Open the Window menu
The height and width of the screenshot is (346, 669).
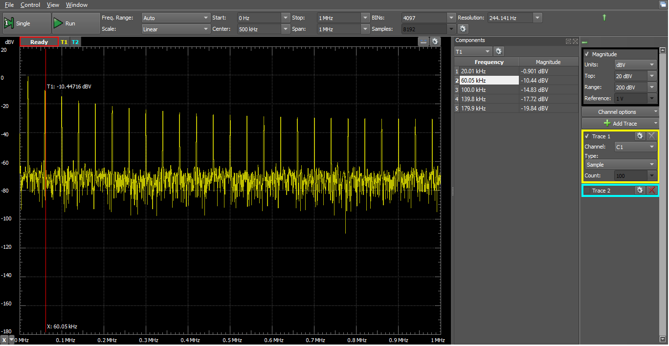[x=77, y=5]
